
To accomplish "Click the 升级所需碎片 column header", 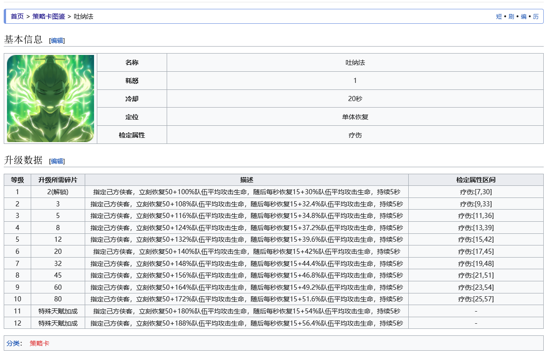I will point(58,180).
